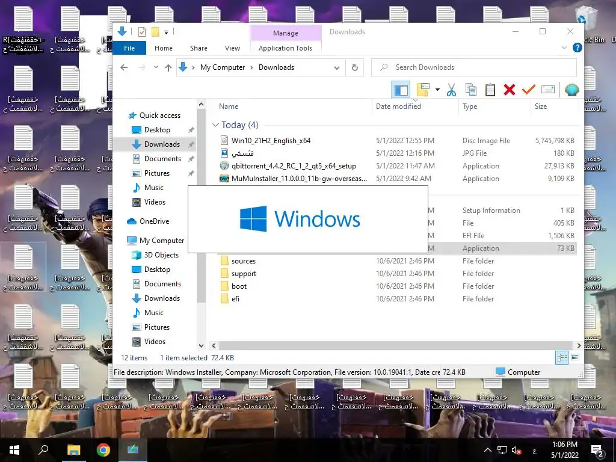Switch to the Share ribbon tab
The image size is (616, 462).
pos(199,48)
